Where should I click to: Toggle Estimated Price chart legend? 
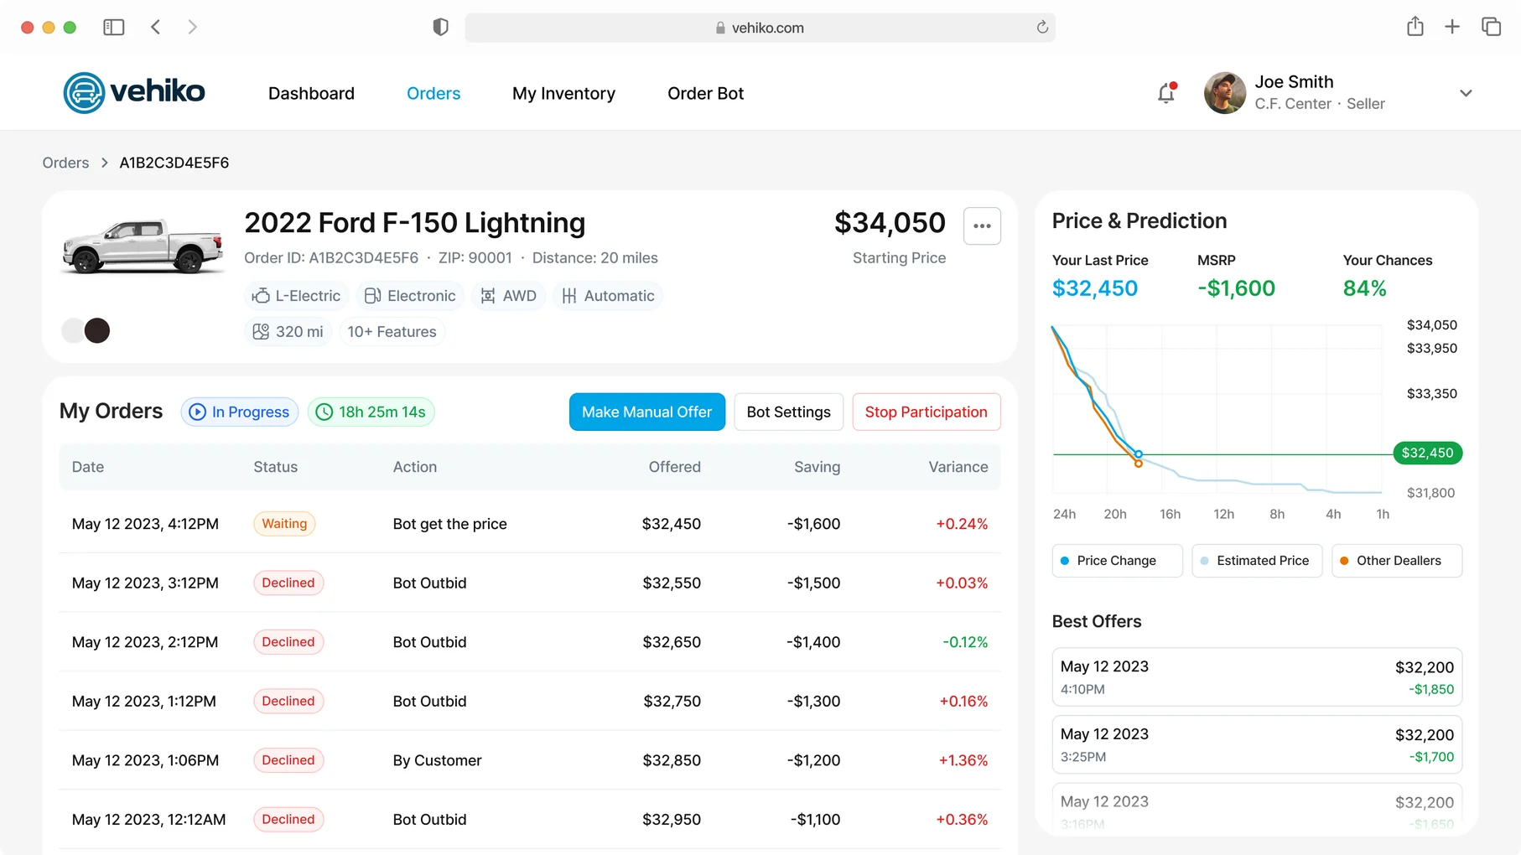pos(1257,561)
